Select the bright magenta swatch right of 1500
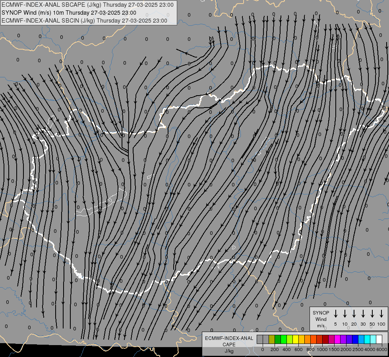This screenshot has height=357, width=389. click(337, 339)
